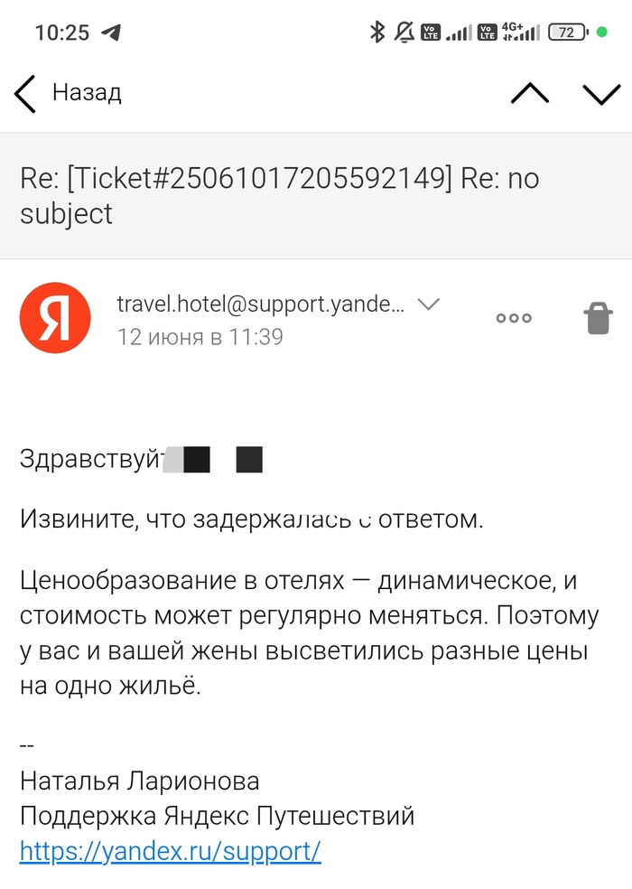Tap the muted notifications bell icon
The height and width of the screenshot is (889, 632).
(x=404, y=33)
